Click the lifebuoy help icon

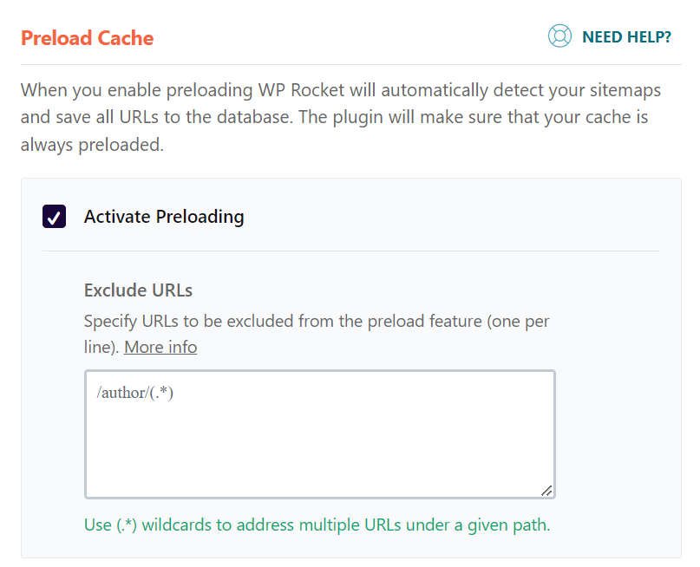pyautogui.click(x=559, y=36)
